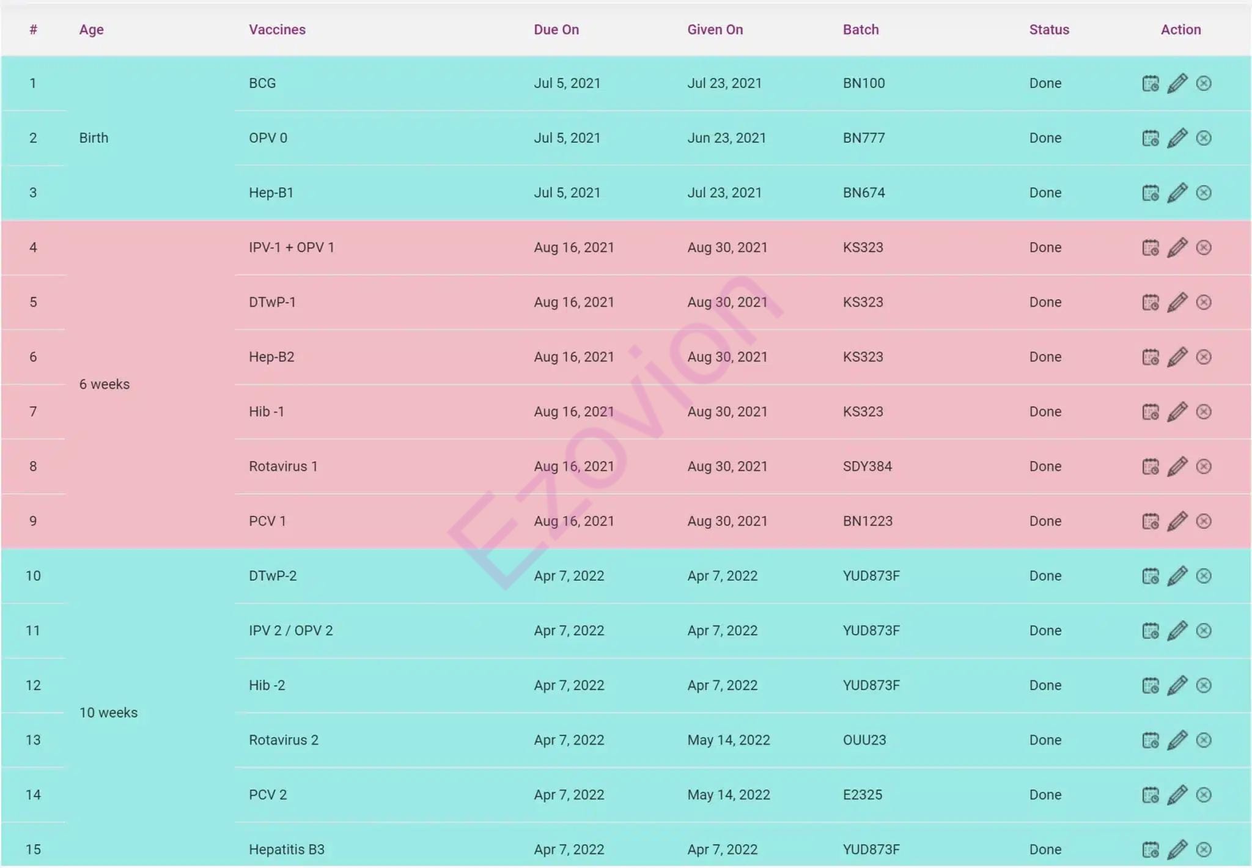Remove Hep-B2 entry using the X circle icon
This screenshot has width=1252, height=868.
point(1203,357)
